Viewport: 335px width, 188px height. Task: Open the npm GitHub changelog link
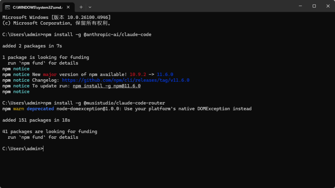click(126, 80)
